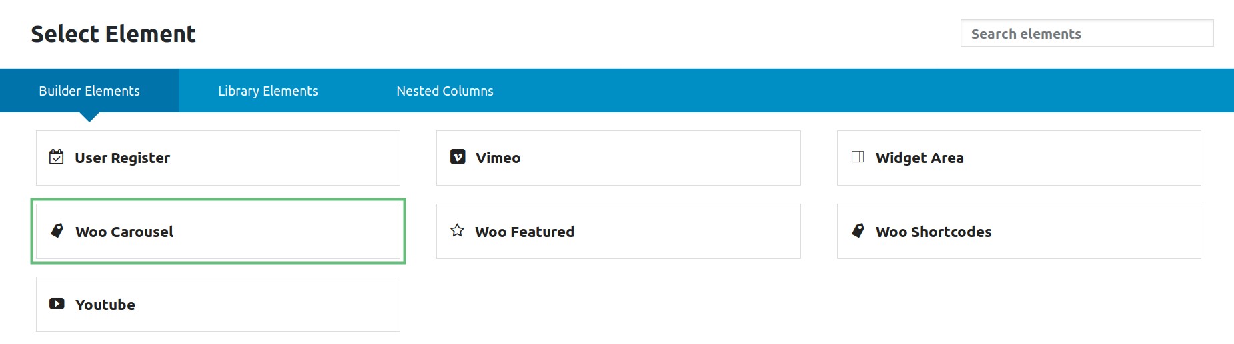Pick the Woo Carousel element label

[124, 232]
